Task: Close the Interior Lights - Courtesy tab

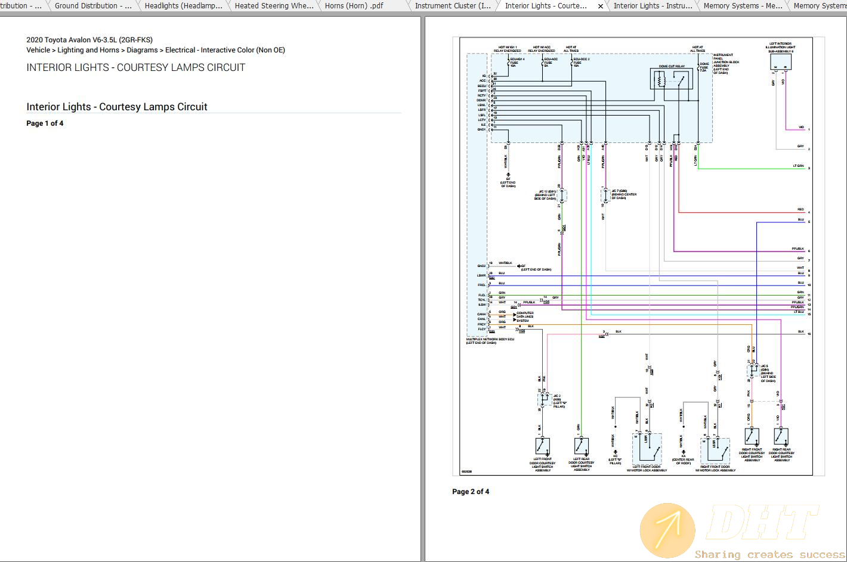Action: click(x=600, y=6)
